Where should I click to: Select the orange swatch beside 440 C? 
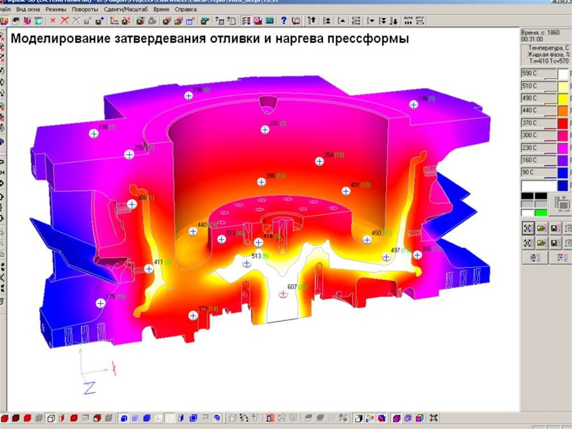[563, 110]
